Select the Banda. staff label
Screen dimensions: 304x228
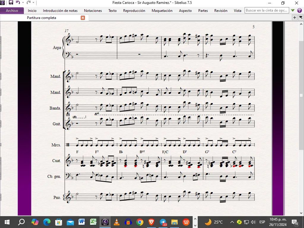(x=55, y=108)
